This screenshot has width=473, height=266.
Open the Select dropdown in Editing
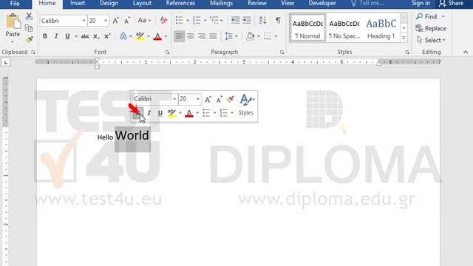pyautogui.click(x=431, y=40)
